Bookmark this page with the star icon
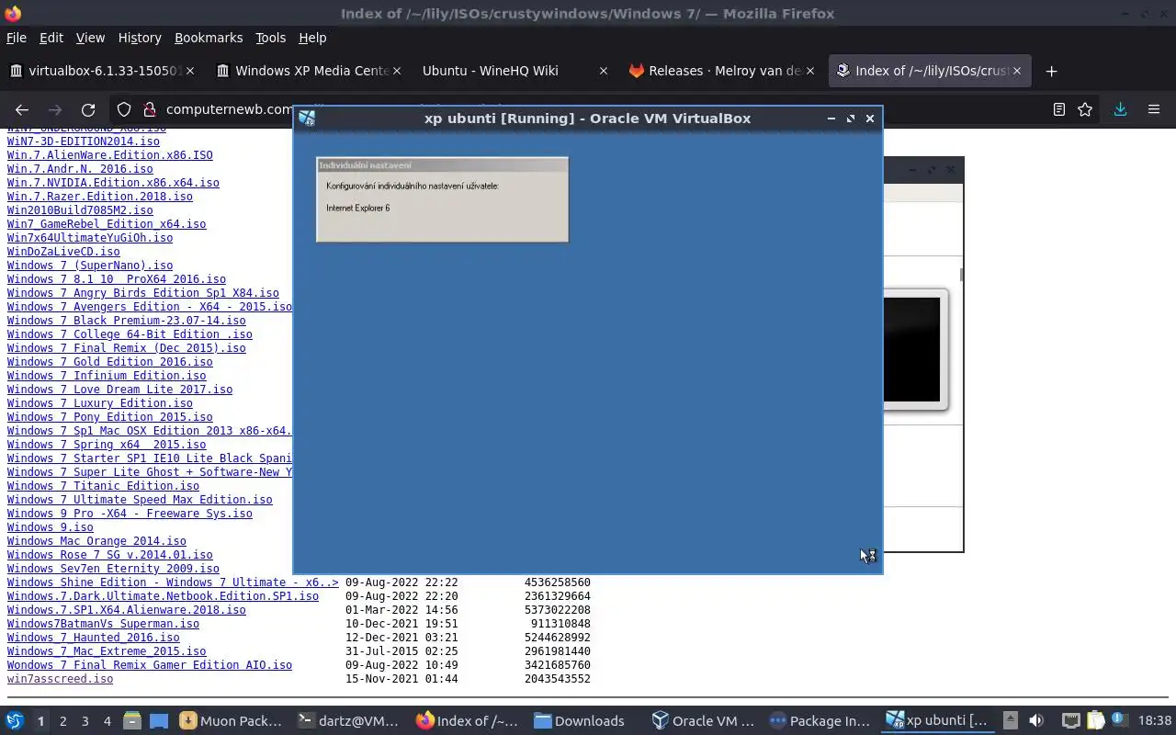The height and width of the screenshot is (735, 1176). coord(1085,109)
